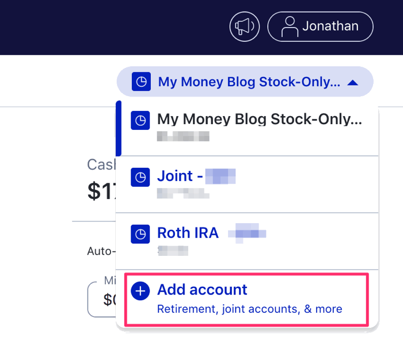Viewport: 403px width, 345px height.
Task: Click the user profile silhouette icon
Action: (x=290, y=26)
